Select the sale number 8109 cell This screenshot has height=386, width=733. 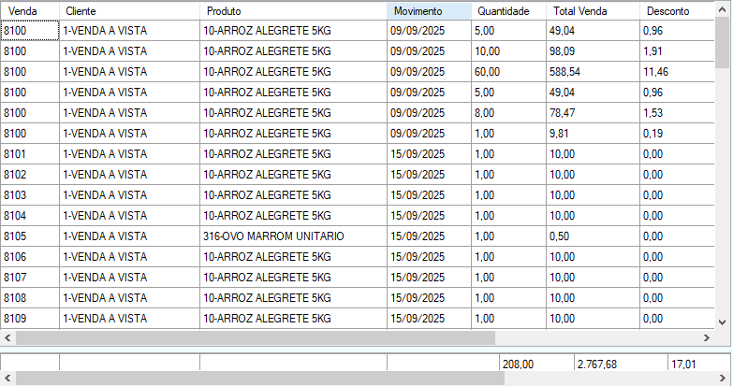tap(29, 319)
